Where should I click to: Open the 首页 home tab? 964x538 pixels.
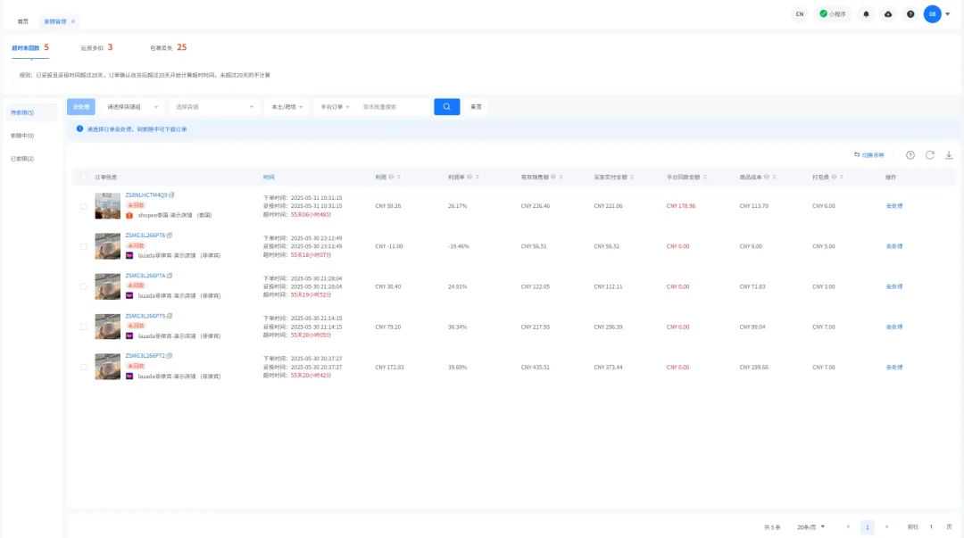[23, 21]
